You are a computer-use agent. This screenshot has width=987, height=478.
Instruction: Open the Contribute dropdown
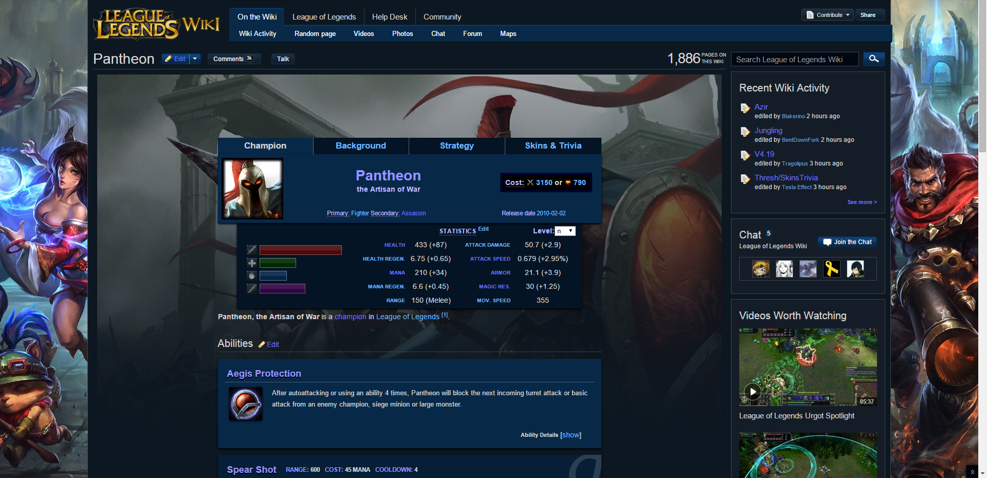[x=828, y=15]
